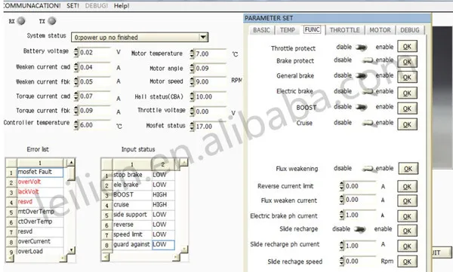The width and height of the screenshot is (453, 272).
Task: Click the RX indicator light
Action: pos(21,21)
